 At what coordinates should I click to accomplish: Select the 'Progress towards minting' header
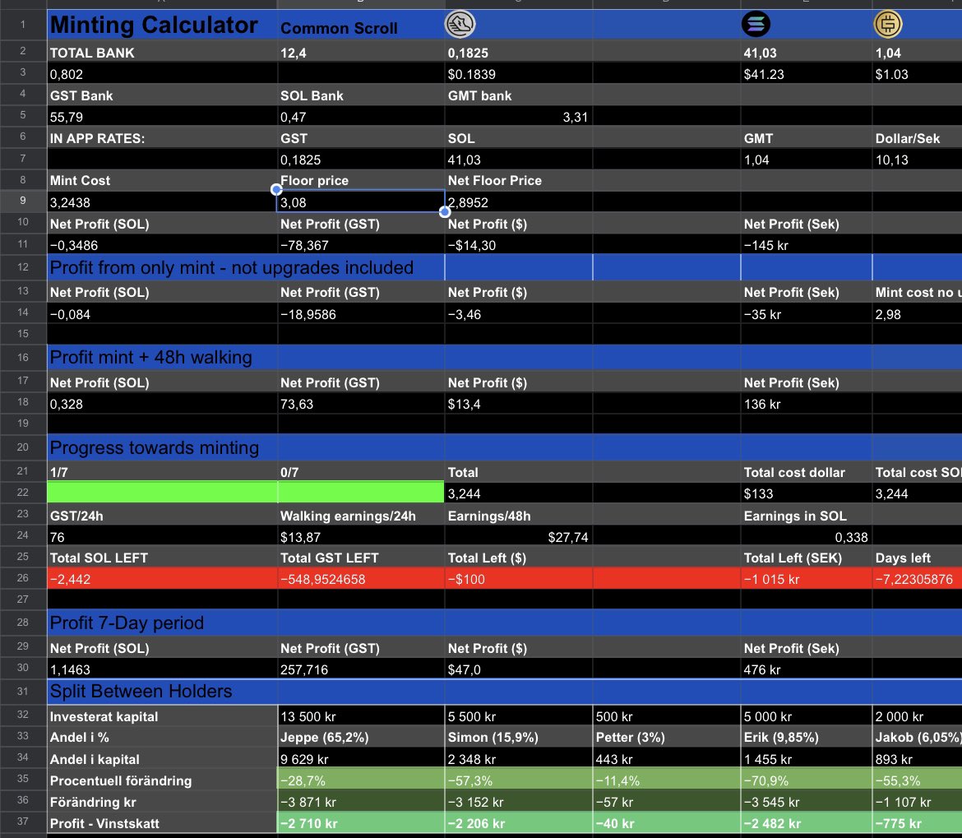(x=163, y=447)
